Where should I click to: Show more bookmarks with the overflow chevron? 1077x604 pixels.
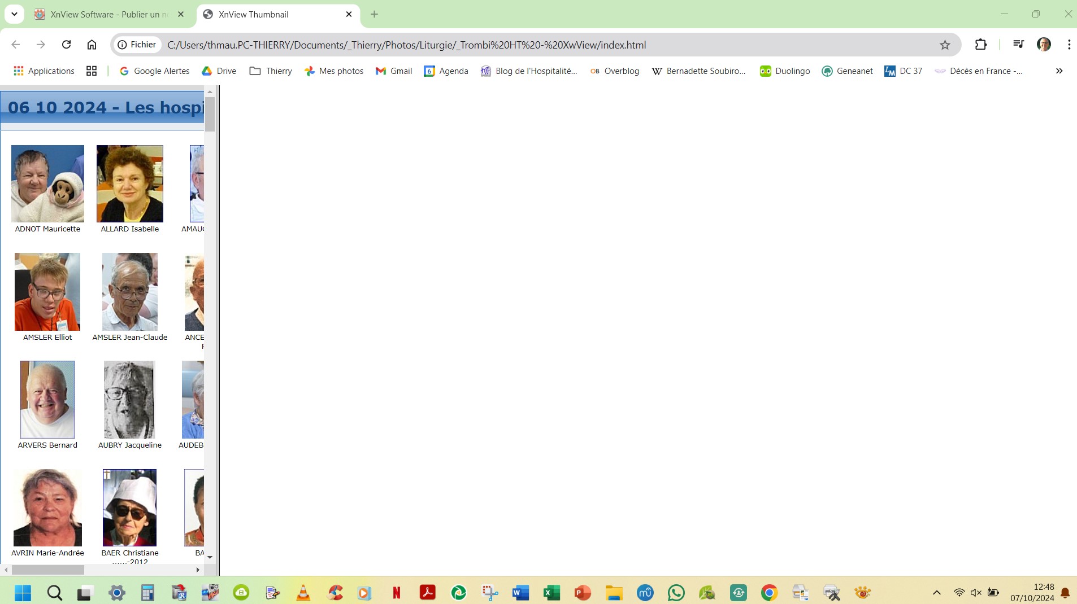tap(1059, 71)
